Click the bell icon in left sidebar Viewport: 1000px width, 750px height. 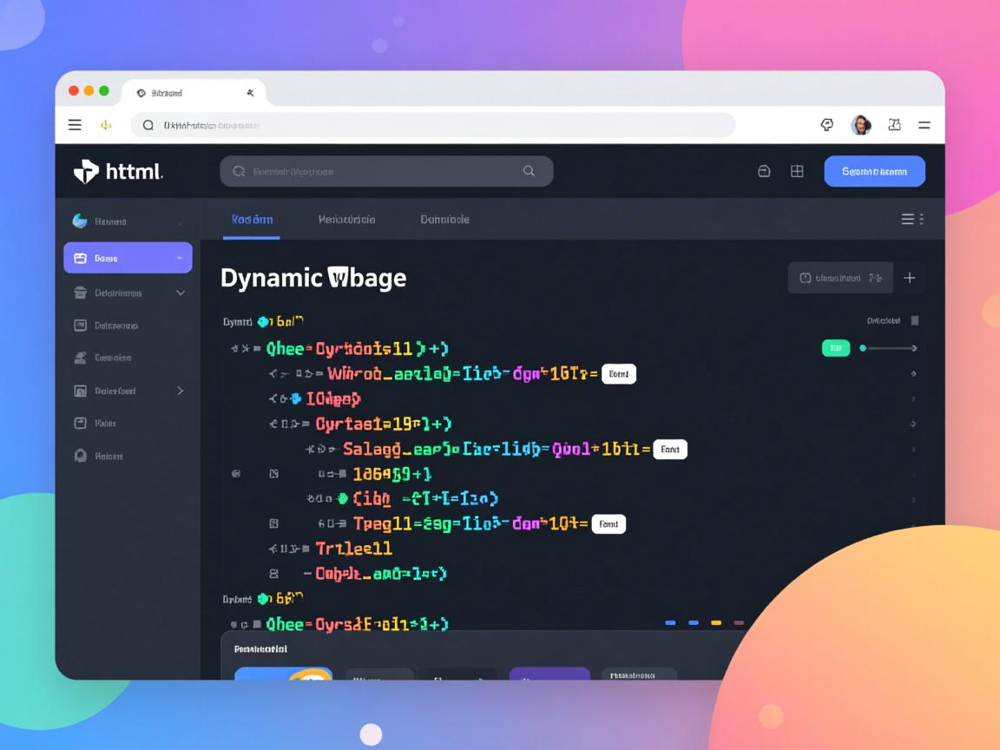tap(80, 456)
